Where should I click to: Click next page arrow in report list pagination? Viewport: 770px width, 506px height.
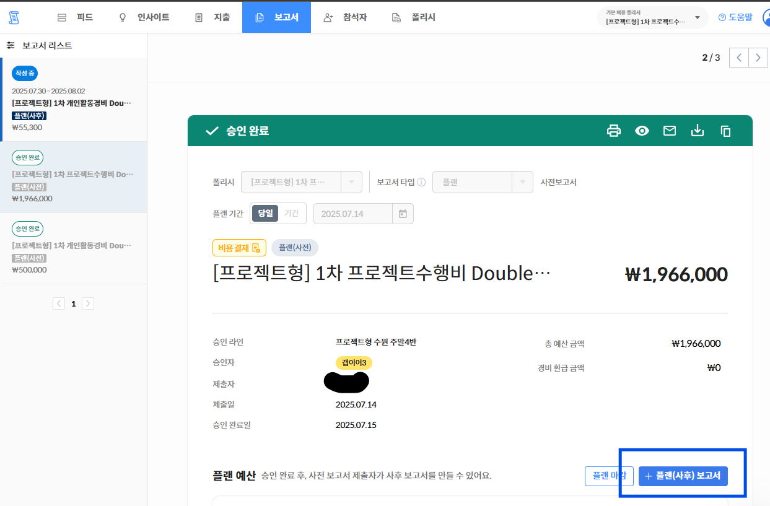(88, 303)
